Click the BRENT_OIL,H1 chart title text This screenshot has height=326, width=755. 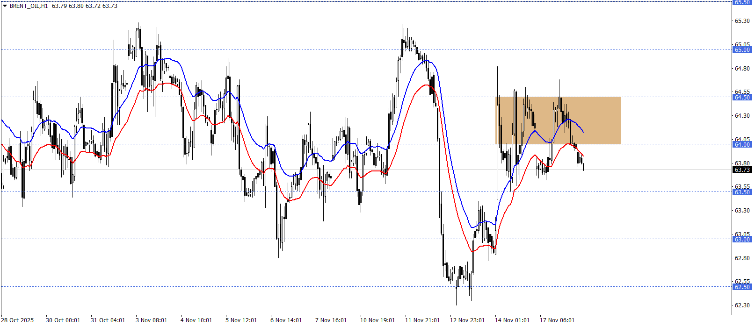point(29,6)
